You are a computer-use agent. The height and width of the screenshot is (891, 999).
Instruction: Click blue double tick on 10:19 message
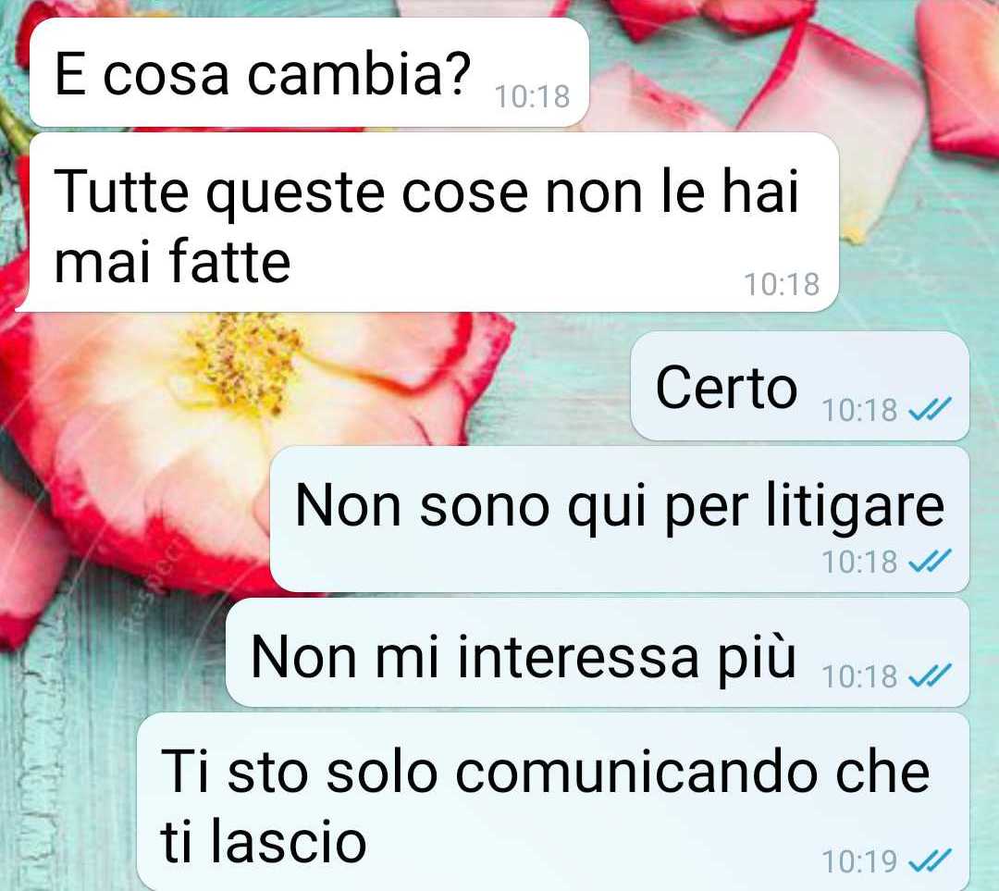[930, 860]
